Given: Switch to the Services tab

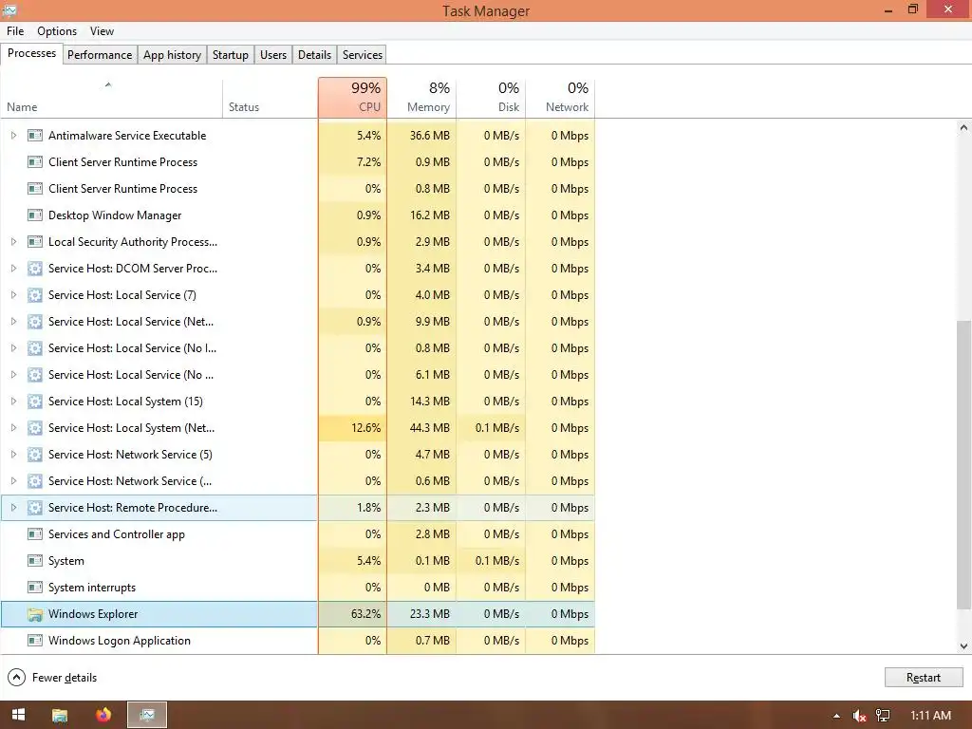Looking at the screenshot, I should [x=363, y=54].
